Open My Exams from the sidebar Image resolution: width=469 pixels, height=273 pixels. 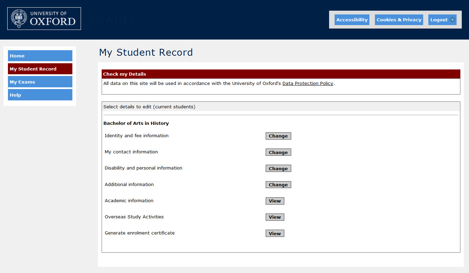point(40,82)
